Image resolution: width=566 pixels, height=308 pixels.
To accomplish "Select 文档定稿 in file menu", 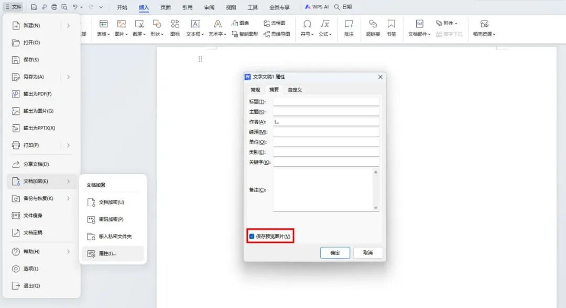I will 41,232.
